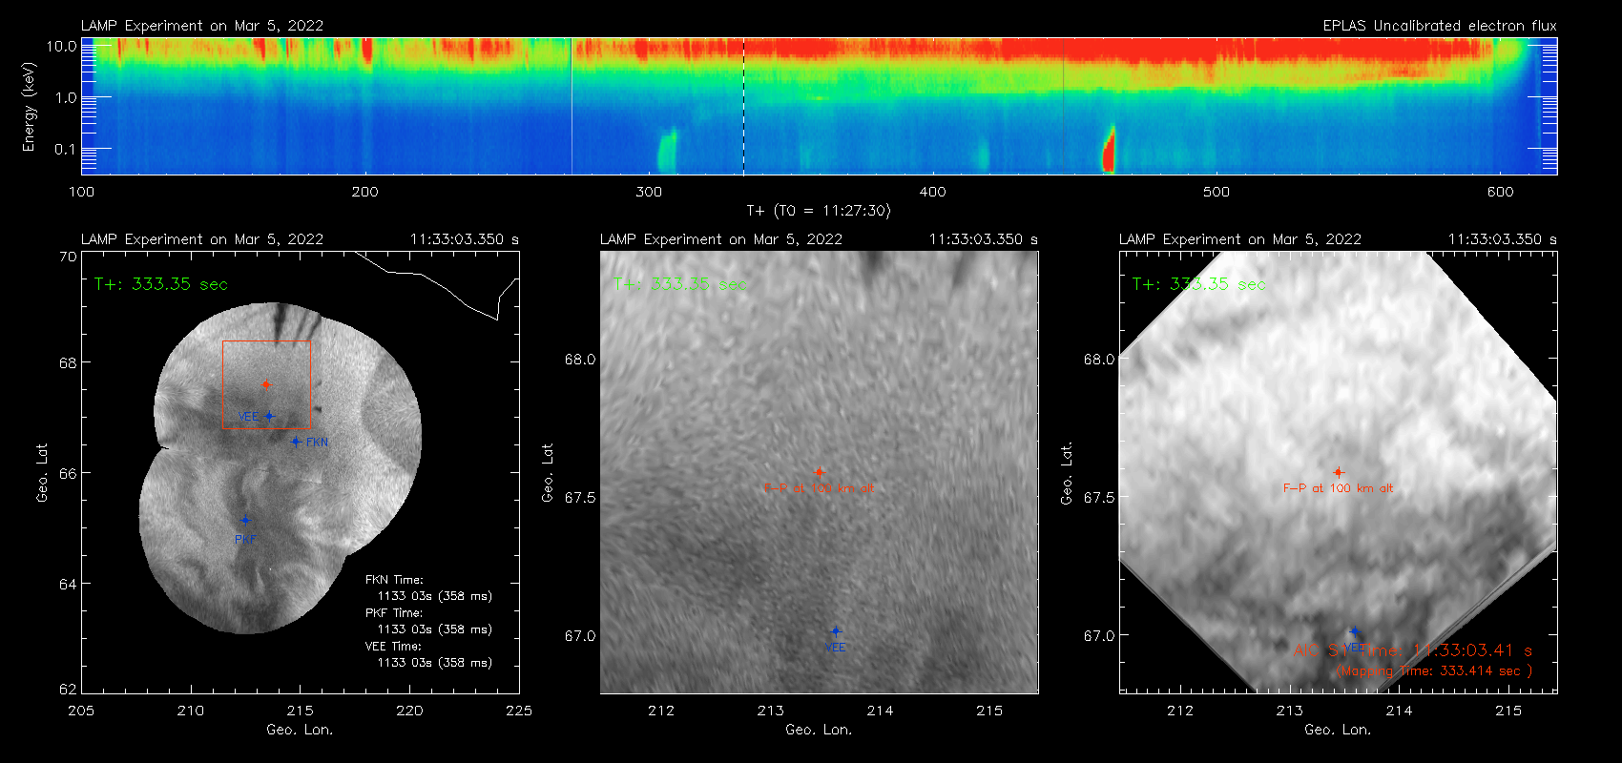The image size is (1622, 763).
Task: Click 'F-P at 100 km alt' in right panel
Action: (1338, 488)
